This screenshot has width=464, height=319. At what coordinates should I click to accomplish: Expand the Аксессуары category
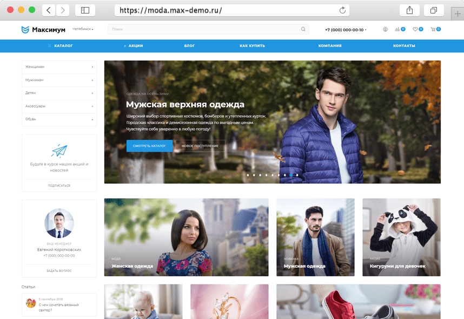coord(59,106)
